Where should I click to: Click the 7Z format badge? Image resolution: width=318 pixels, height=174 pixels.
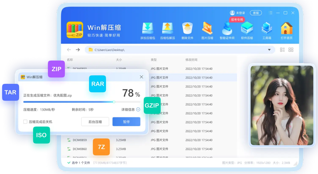pyautogui.click(x=101, y=147)
